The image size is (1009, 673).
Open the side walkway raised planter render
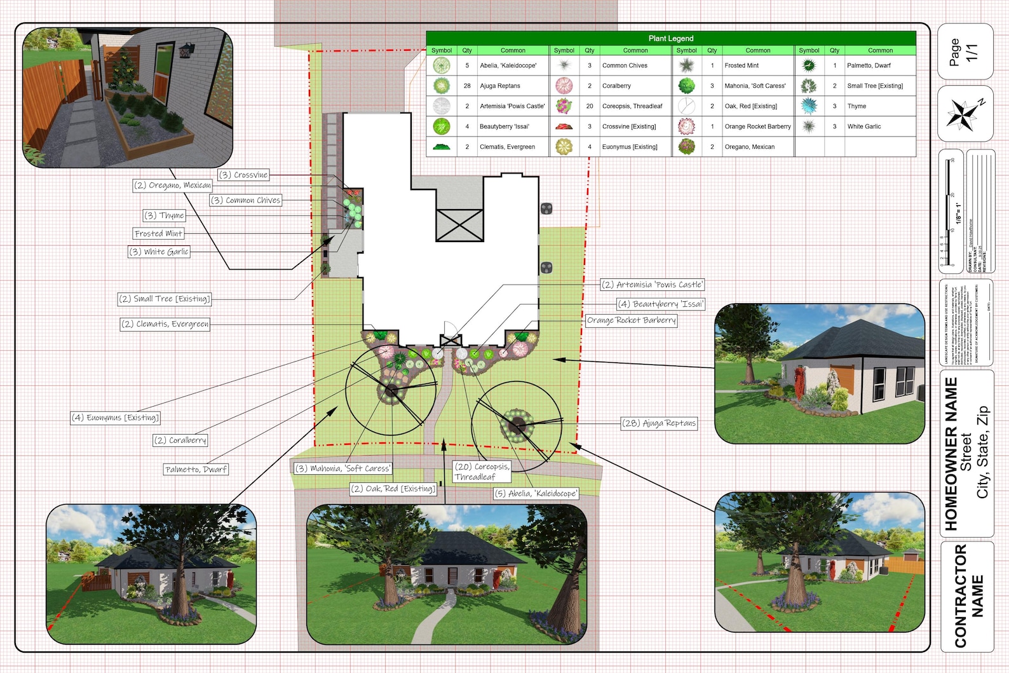tap(128, 97)
